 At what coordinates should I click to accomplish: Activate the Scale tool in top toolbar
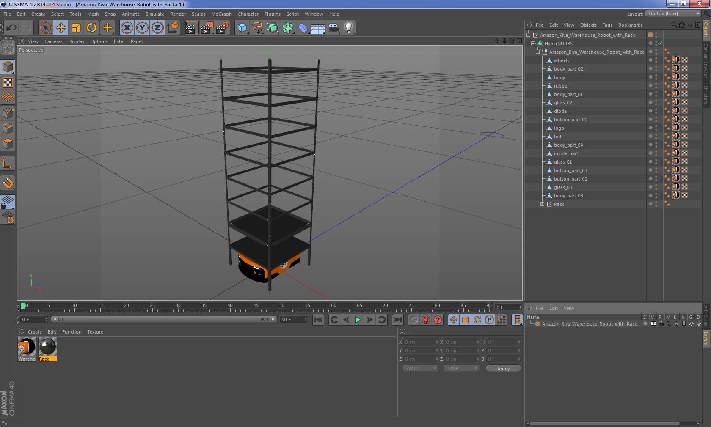coord(76,28)
